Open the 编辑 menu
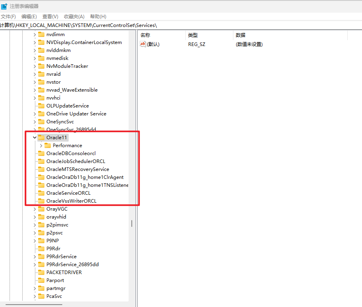 point(29,16)
